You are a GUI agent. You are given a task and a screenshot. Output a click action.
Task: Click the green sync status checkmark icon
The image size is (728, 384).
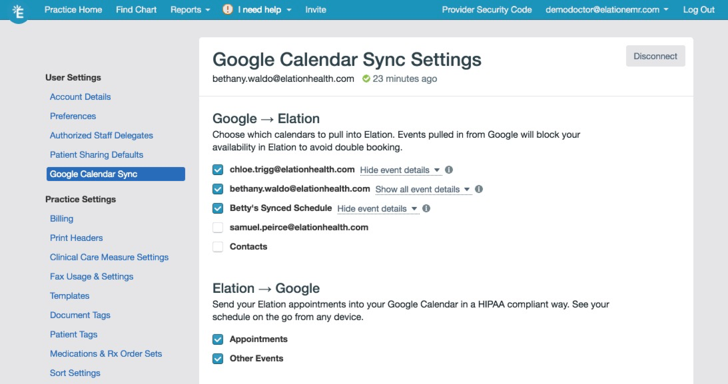click(x=366, y=79)
